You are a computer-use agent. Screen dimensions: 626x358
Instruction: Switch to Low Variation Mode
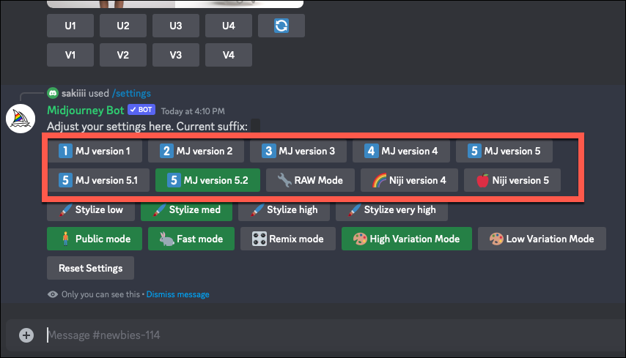pos(542,239)
